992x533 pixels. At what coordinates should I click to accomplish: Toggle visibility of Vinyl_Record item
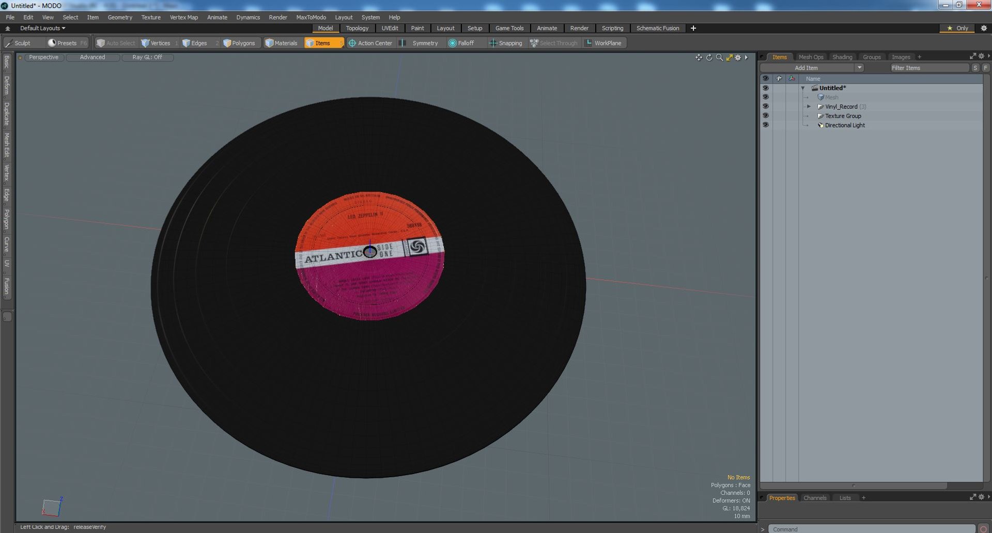[765, 106]
